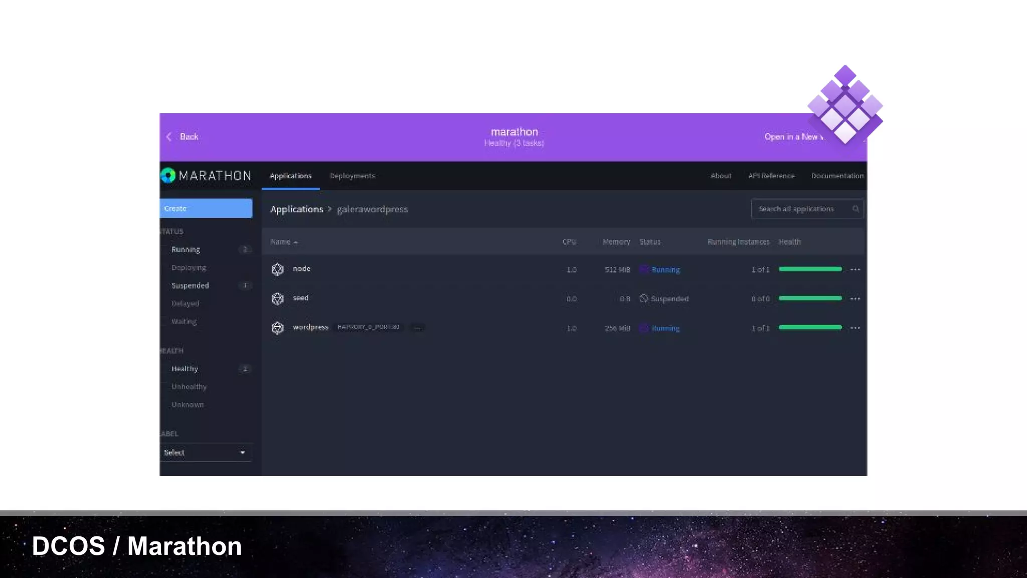
Task: Expand more labels on wordpress row
Action: point(417,328)
